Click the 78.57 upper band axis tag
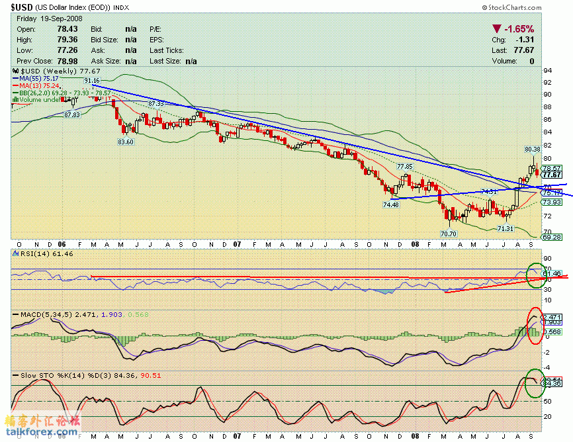 click(x=552, y=169)
